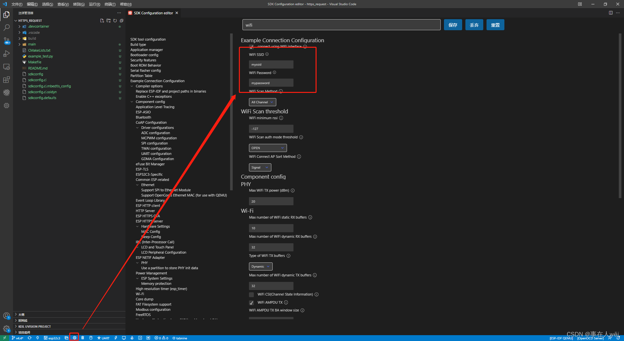Image resolution: width=624 pixels, height=341 pixels.
Task: Click the 丢弃 discard button
Action: (474, 25)
